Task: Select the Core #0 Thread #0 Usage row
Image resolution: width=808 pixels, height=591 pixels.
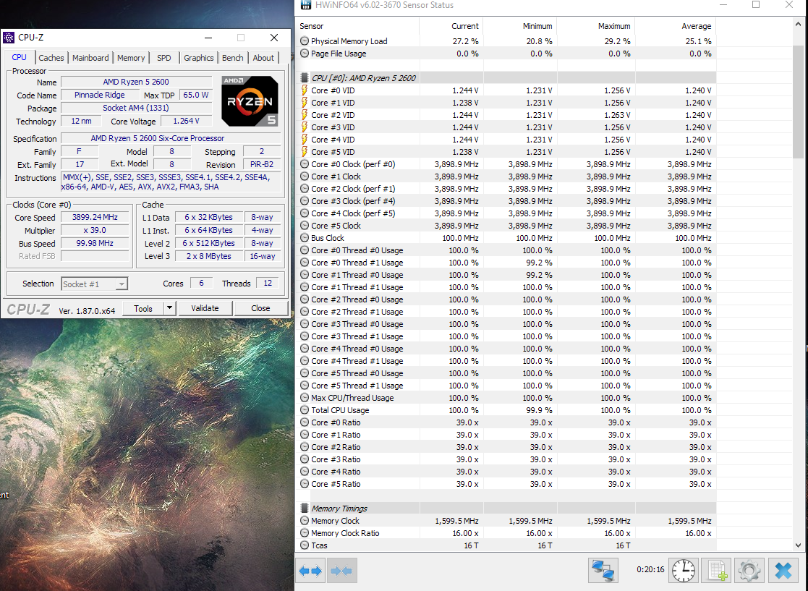Action: click(x=508, y=250)
